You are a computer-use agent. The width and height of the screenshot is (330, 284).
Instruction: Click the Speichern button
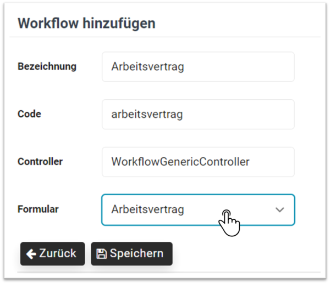[x=132, y=254]
